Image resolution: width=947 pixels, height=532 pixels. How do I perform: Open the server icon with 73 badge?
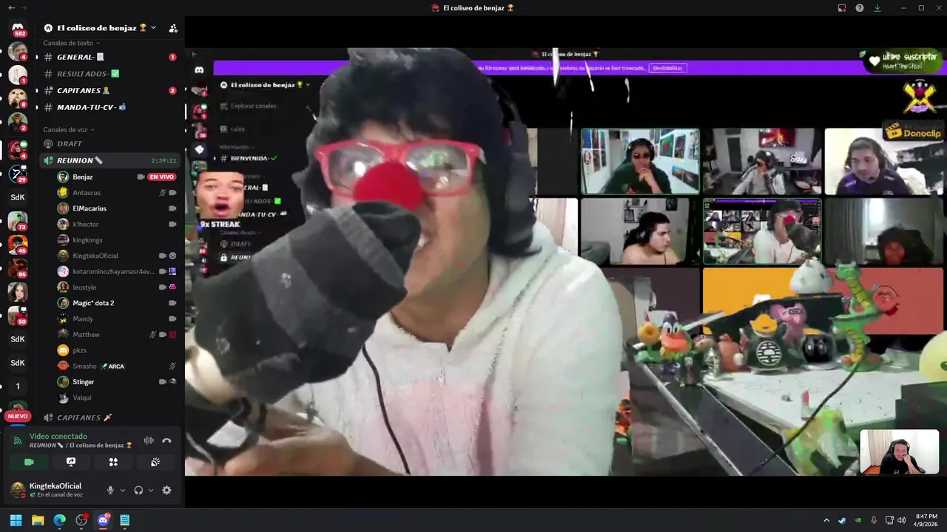click(x=18, y=221)
